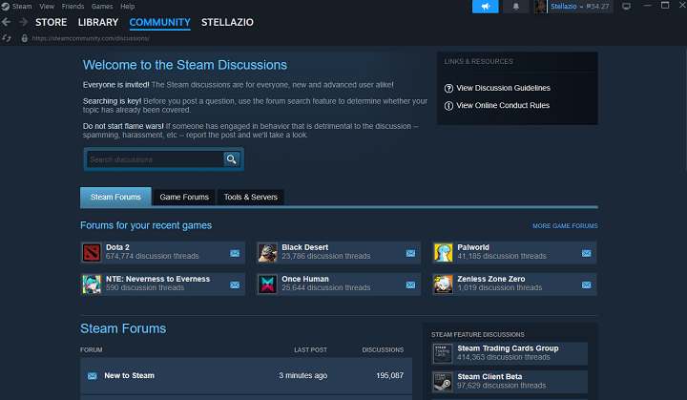
Task: Open the Zenless Zone Zero forum title
Action: click(491, 279)
